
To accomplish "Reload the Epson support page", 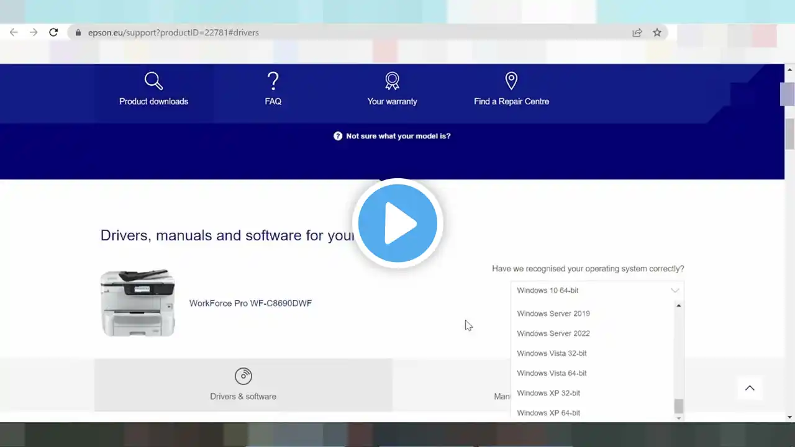I will tap(53, 32).
